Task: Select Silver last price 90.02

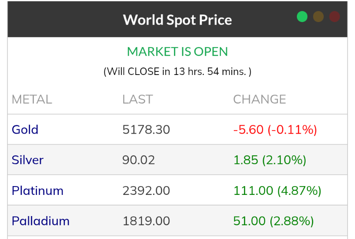Action: (x=139, y=160)
